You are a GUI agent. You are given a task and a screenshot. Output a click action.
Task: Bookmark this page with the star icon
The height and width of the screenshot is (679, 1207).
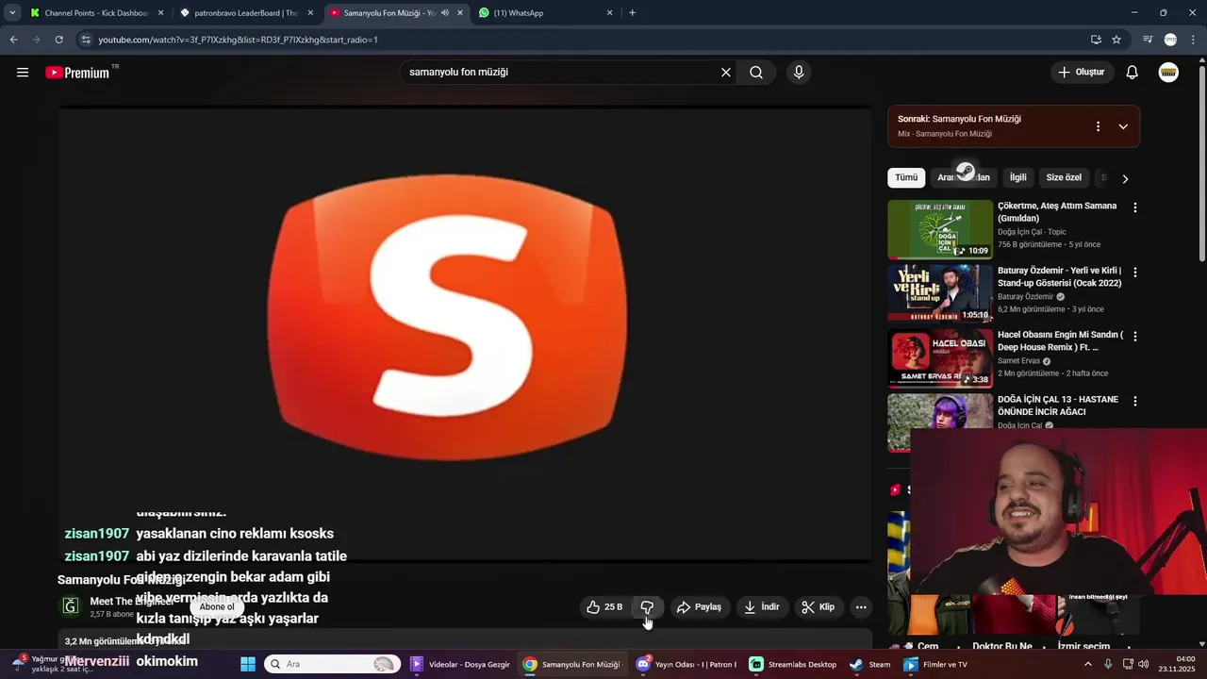[1116, 40]
